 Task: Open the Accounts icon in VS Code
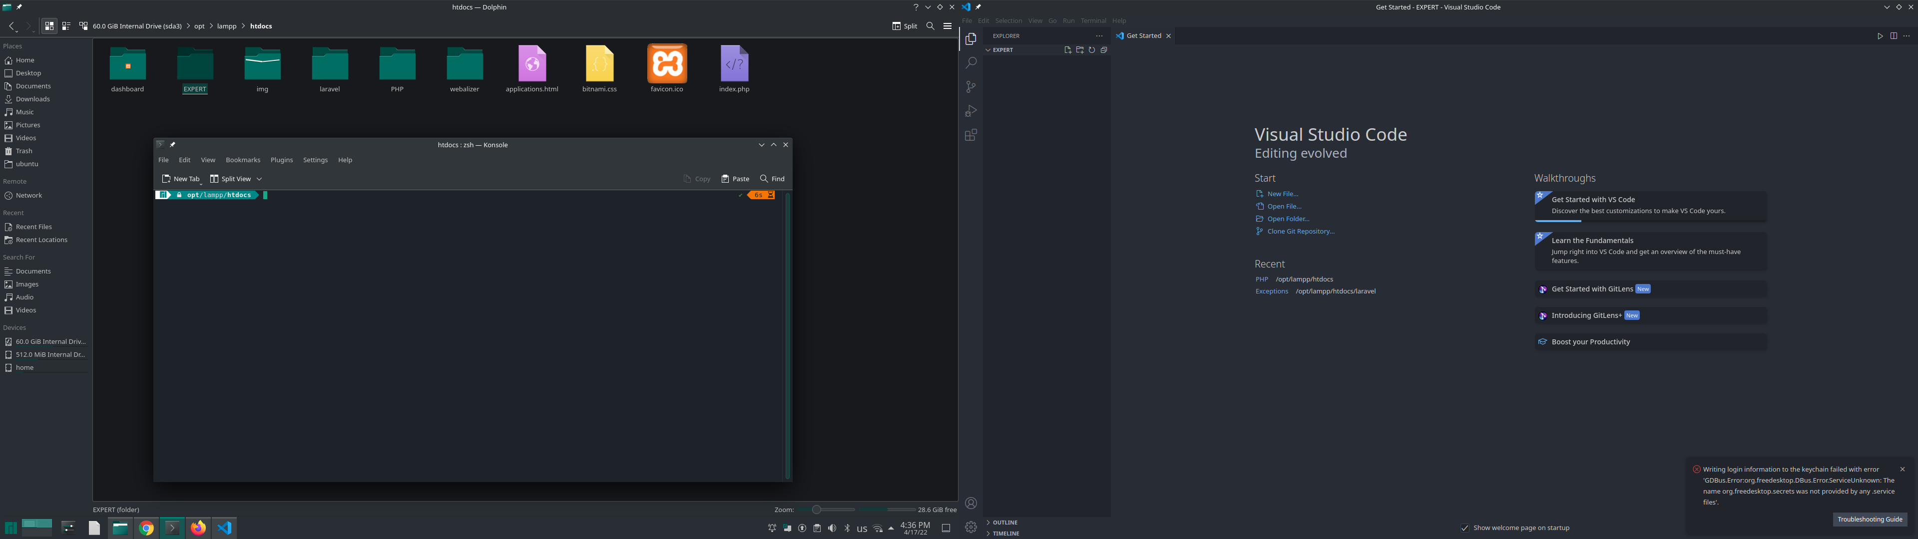click(971, 503)
